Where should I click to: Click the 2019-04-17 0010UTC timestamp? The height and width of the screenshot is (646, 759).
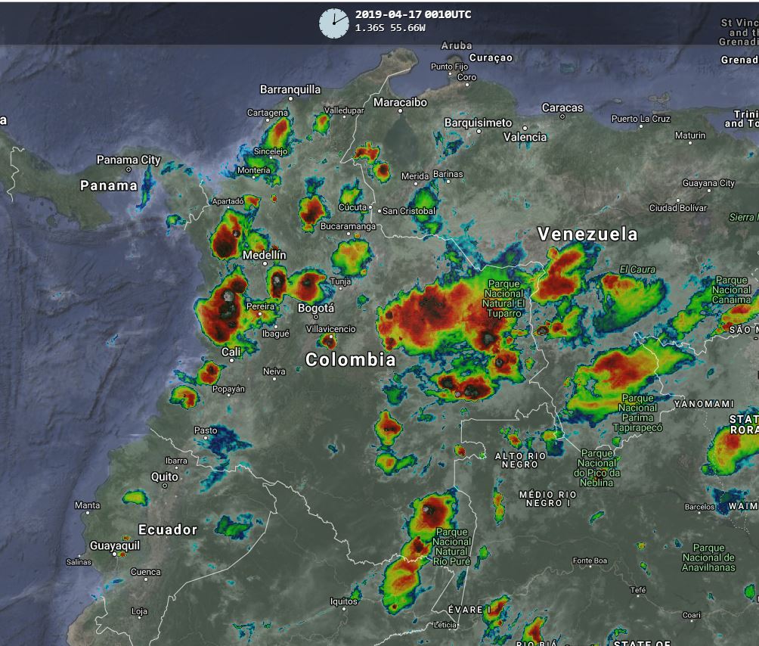pos(413,14)
